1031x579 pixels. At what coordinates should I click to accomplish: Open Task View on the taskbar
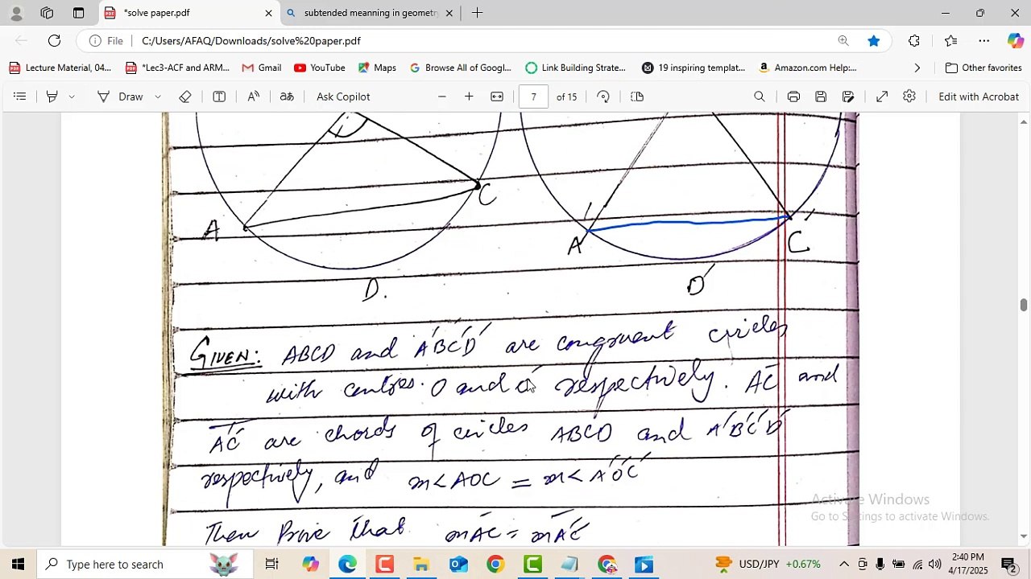[271, 564]
